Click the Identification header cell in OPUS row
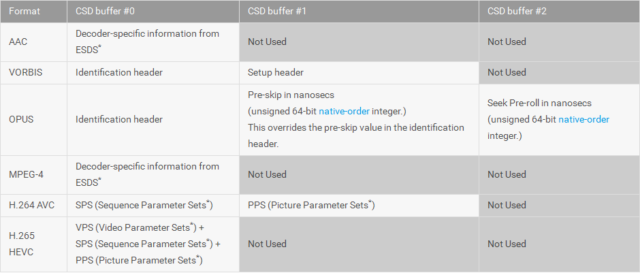The height and width of the screenshot is (273, 640). (118, 119)
